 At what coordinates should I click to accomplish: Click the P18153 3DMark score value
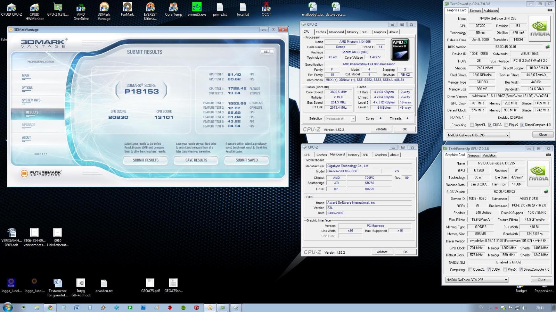[x=142, y=92]
